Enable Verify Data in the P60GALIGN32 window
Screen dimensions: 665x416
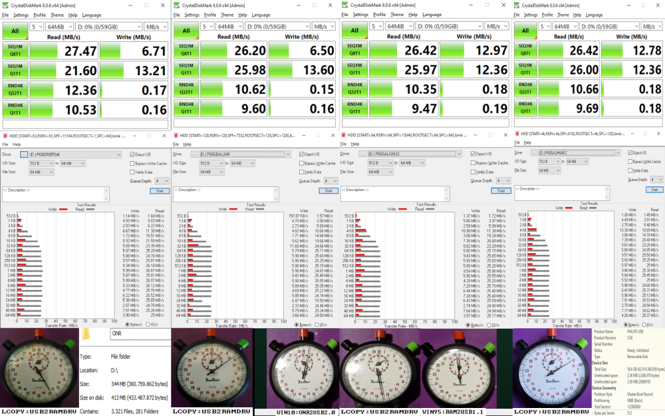(473, 172)
